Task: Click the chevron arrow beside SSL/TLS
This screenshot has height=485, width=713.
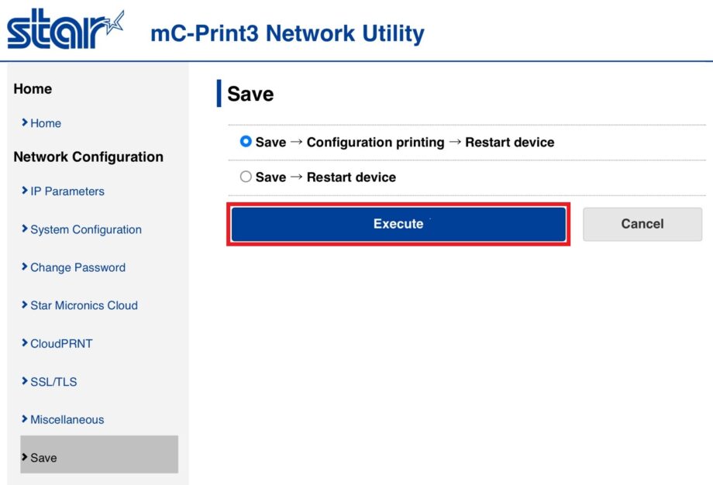Action: point(25,381)
